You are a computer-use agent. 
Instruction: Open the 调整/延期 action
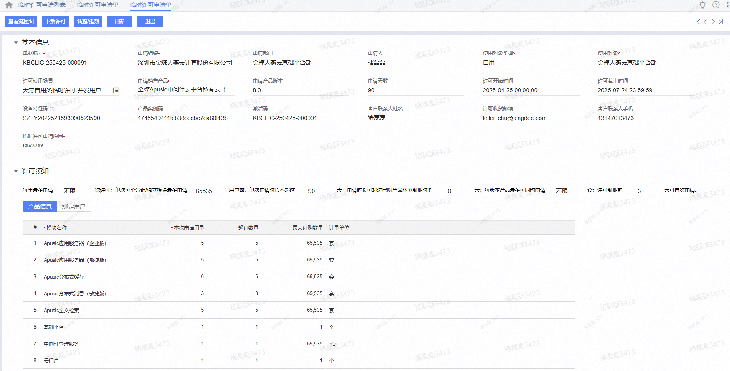click(88, 21)
